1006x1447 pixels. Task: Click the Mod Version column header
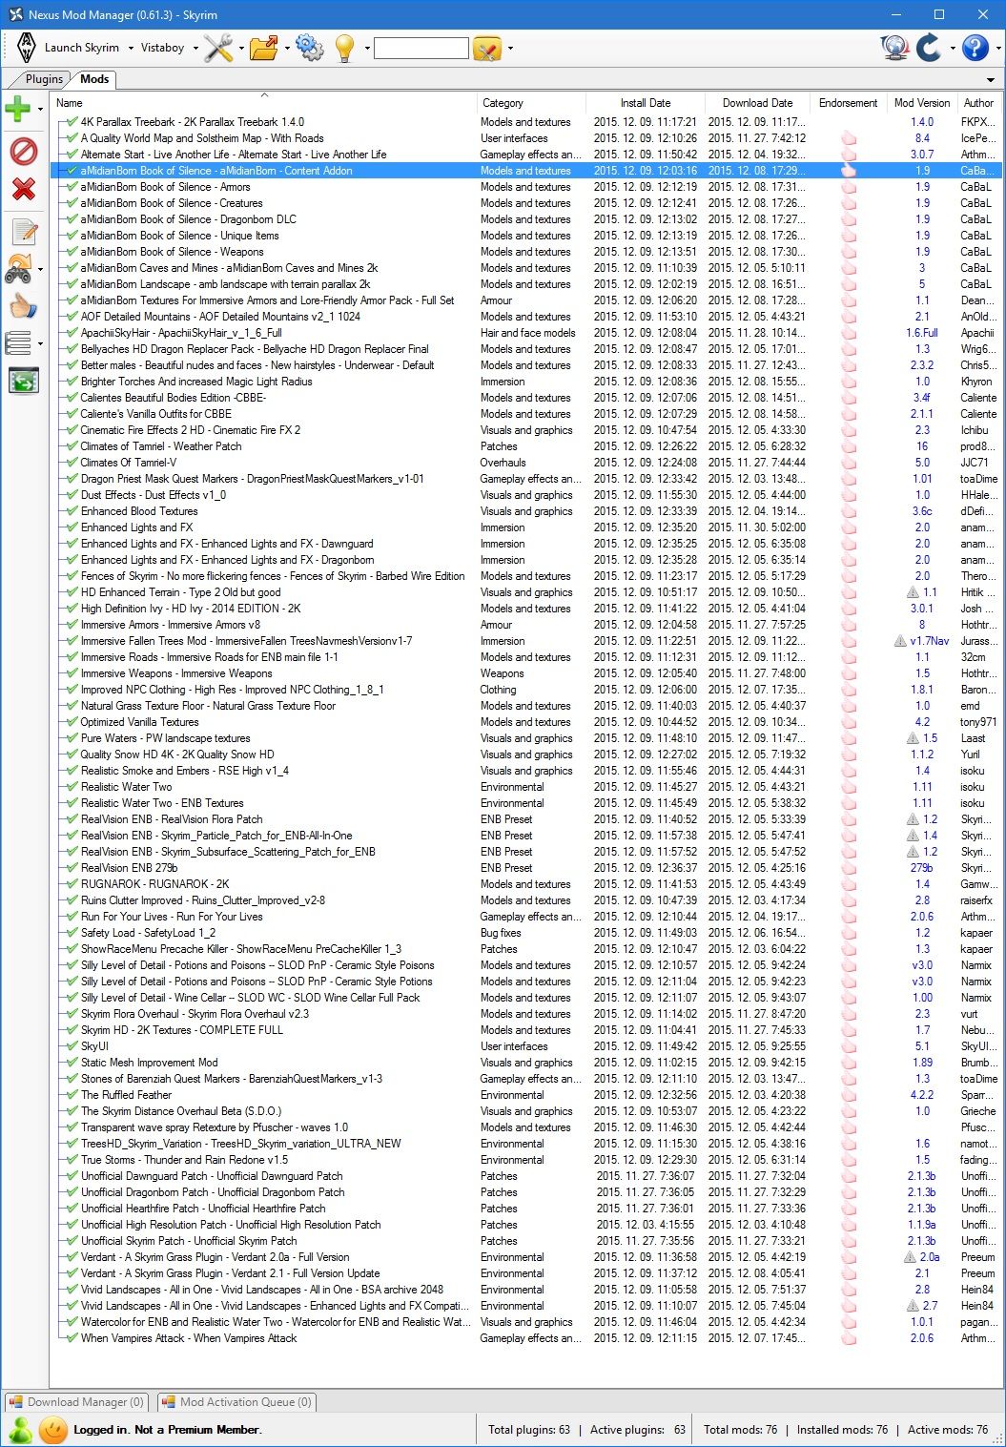point(922,103)
